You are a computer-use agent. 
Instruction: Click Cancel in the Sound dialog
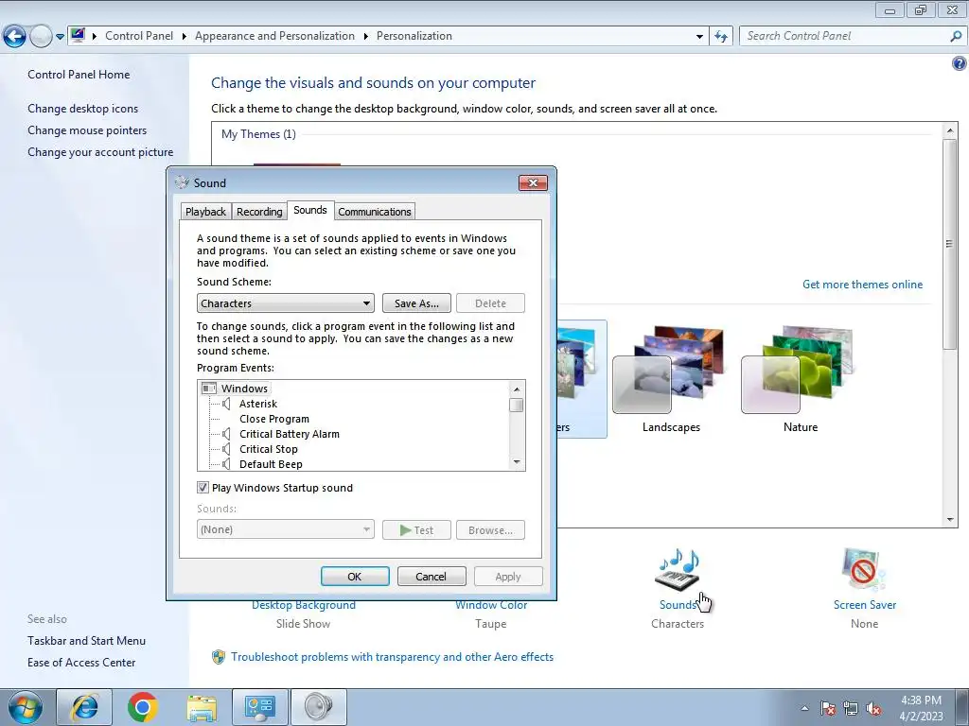click(431, 576)
